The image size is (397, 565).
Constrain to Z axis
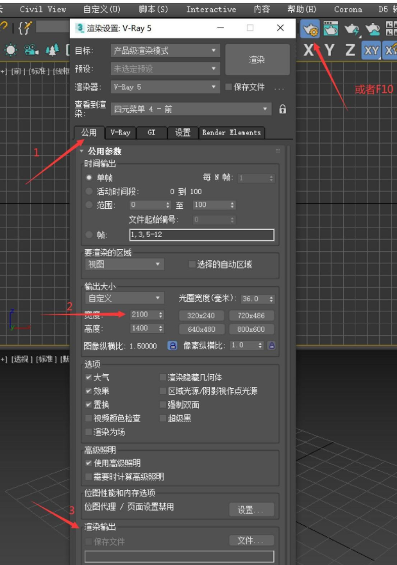pyautogui.click(x=350, y=50)
